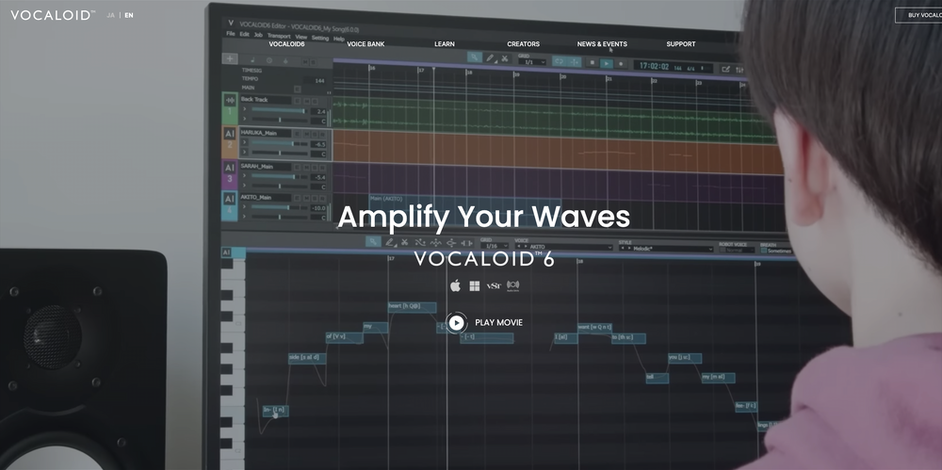Click the Windows platform icon
Viewport: 942px width, 470px height.
click(475, 285)
